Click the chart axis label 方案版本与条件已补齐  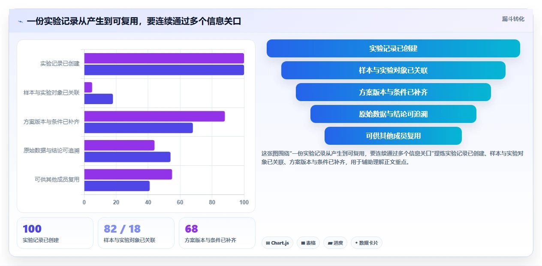point(51,122)
